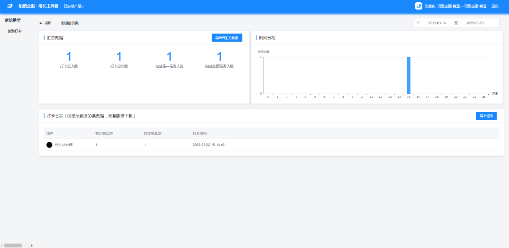Click the 退出 logout link
Viewport: 509px width, 248px height.
click(x=495, y=6)
